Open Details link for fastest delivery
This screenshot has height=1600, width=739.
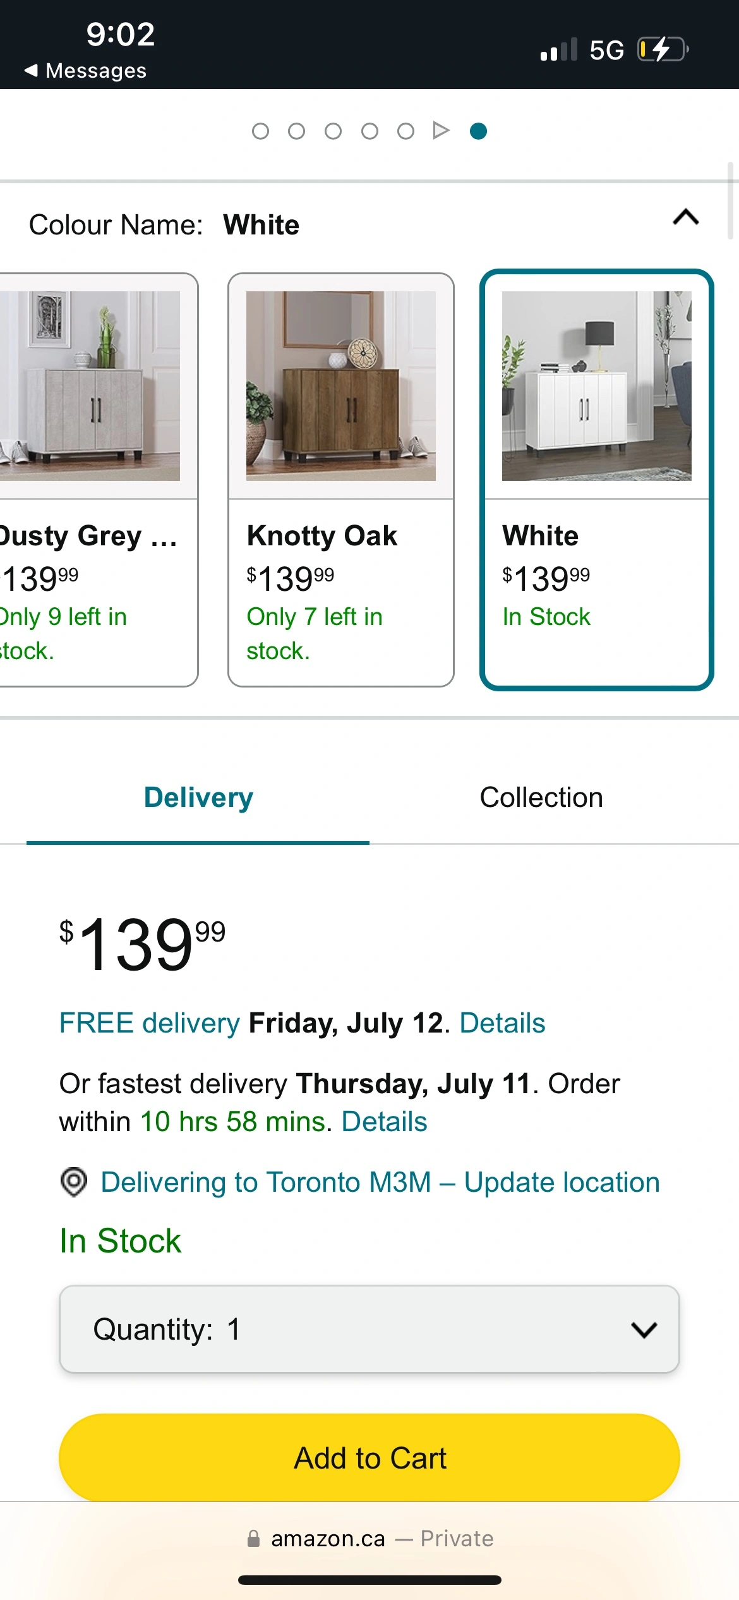(384, 1122)
